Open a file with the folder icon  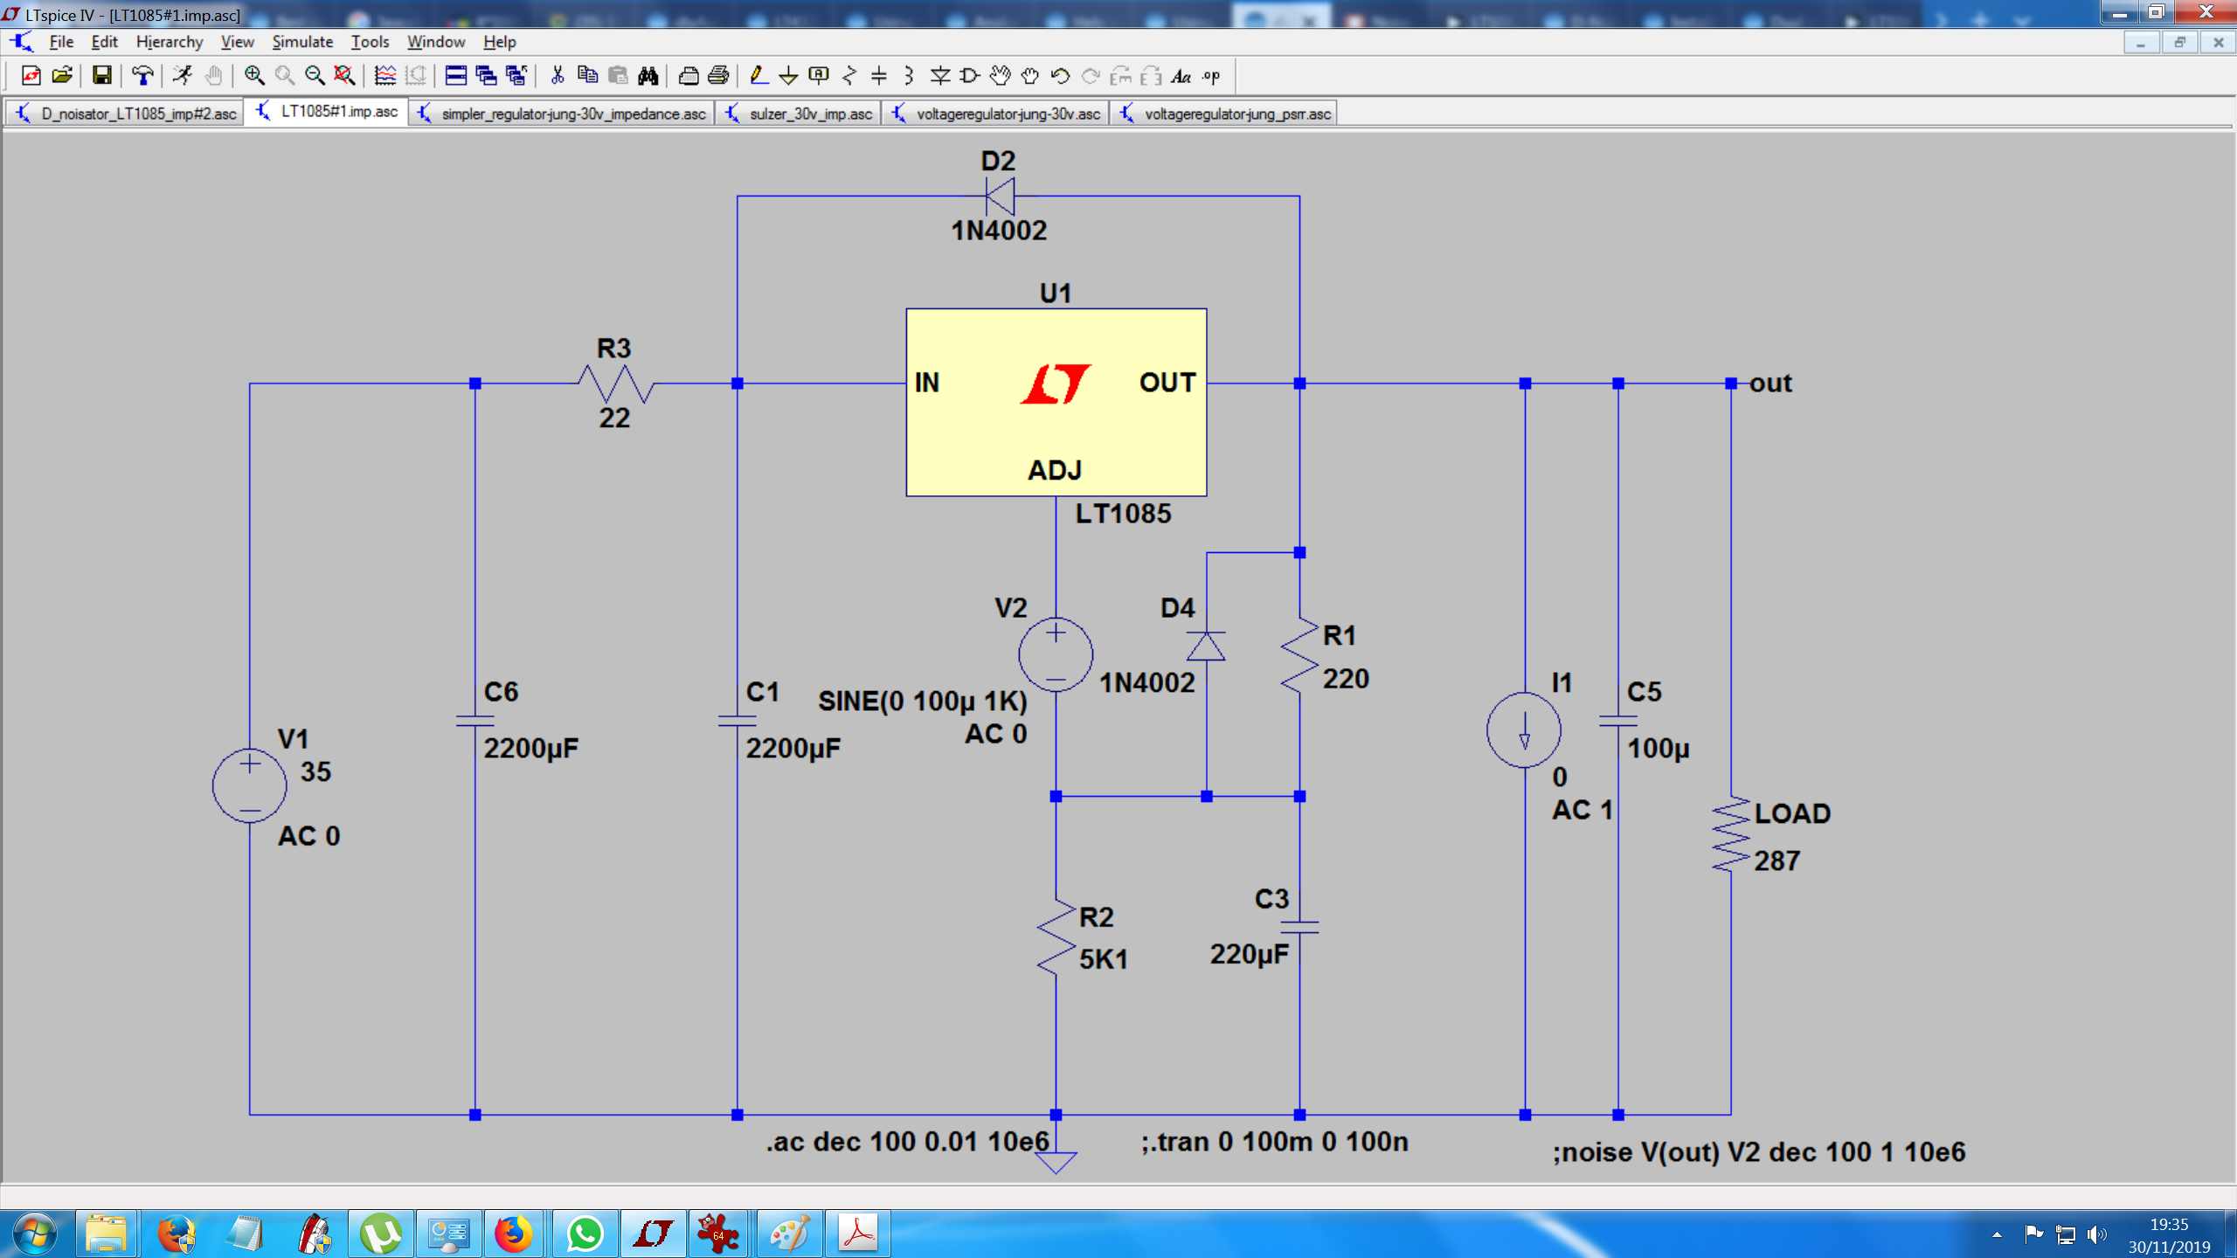[61, 76]
